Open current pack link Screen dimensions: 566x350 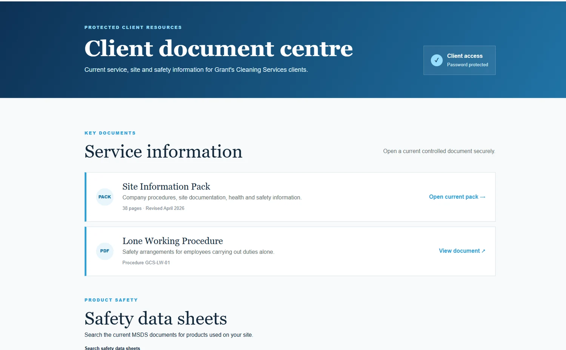pos(457,197)
